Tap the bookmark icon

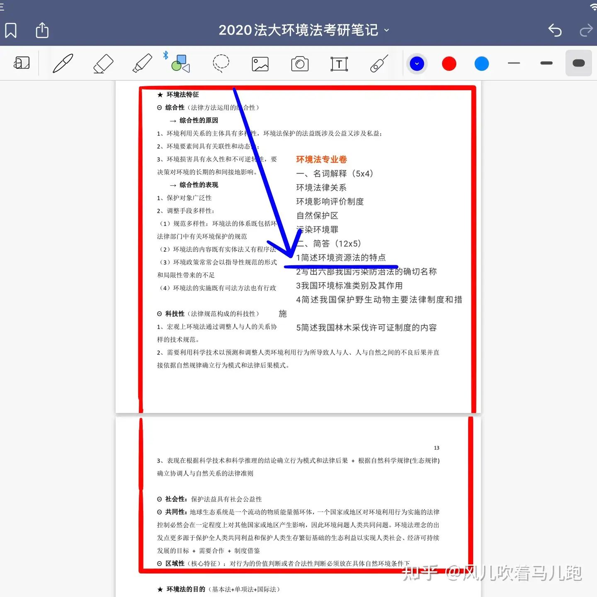tap(11, 31)
